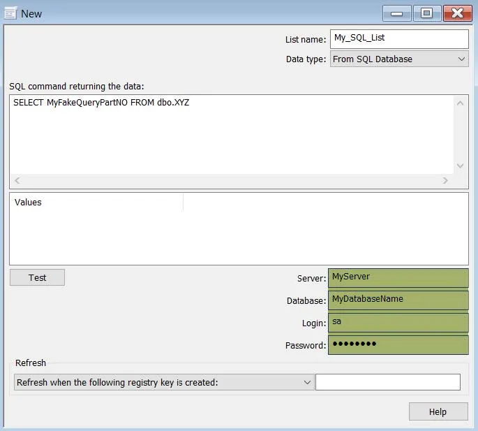Click the 'Server:' label
Screen dimensions: 478x431
click(311, 279)
